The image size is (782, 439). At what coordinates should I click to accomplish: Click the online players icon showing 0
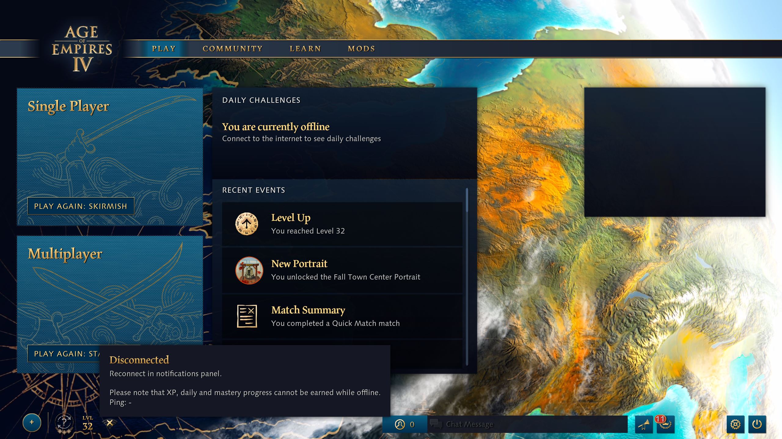(404, 424)
